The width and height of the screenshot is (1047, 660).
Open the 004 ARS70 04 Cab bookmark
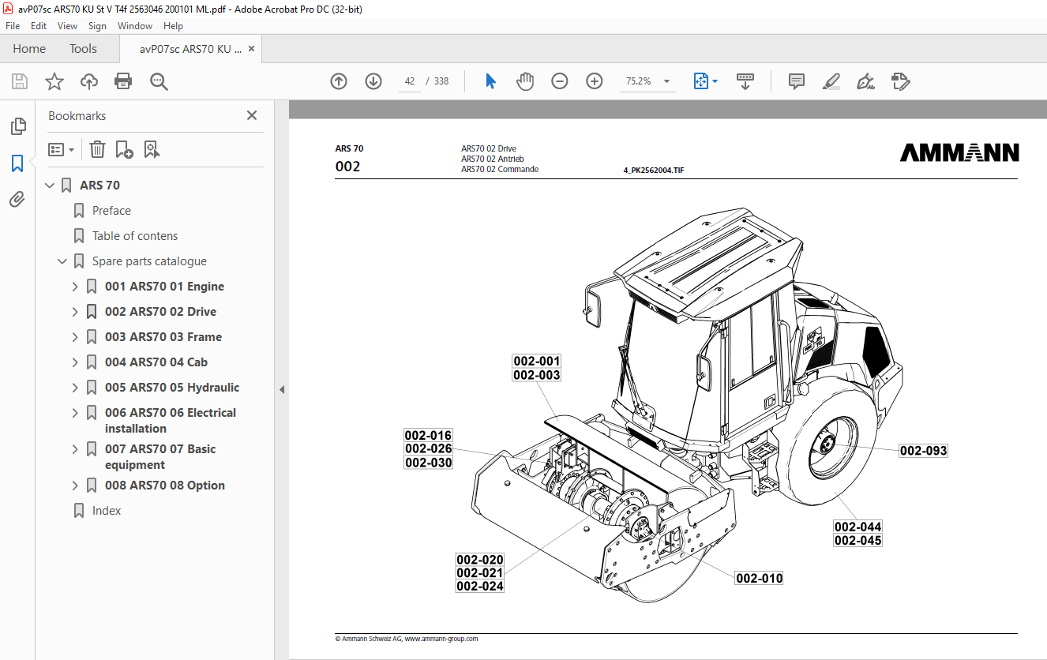156,362
